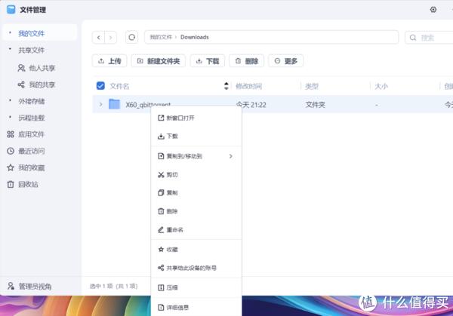Click the 类型 column header
The height and width of the screenshot is (316, 453).
(312, 86)
